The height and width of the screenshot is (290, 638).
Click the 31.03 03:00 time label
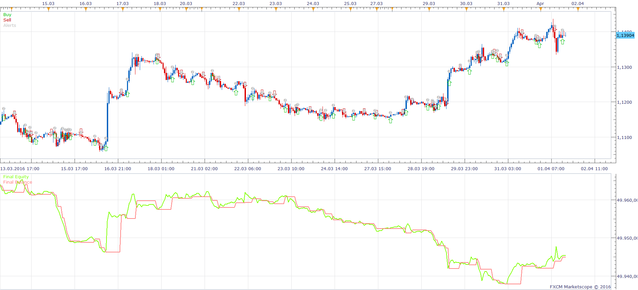(508, 169)
